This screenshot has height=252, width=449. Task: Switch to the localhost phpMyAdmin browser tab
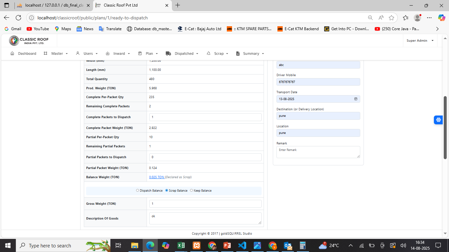click(54, 5)
